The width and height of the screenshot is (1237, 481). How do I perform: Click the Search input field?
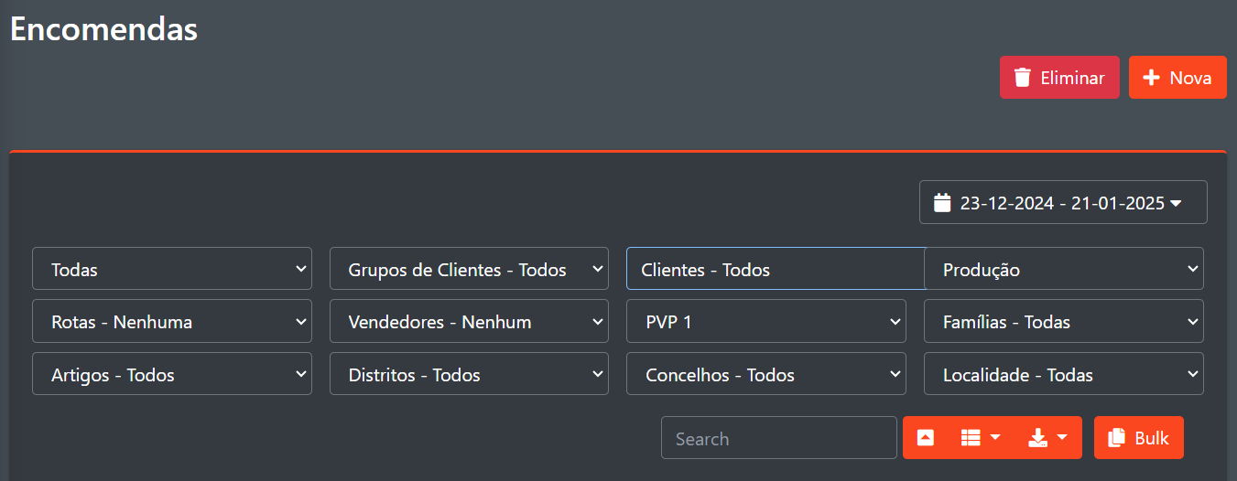coord(778,438)
